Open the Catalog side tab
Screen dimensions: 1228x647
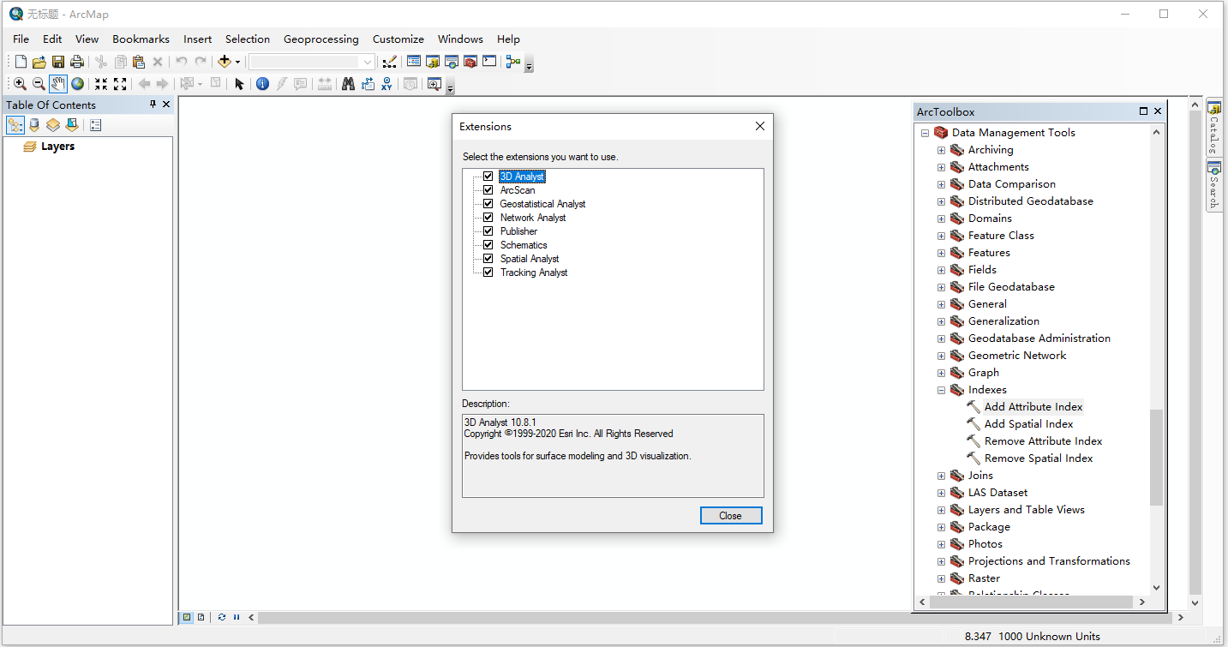1214,128
